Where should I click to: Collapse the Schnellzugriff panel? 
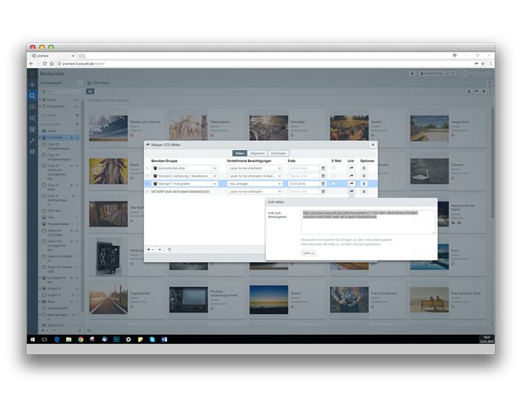[x=80, y=83]
